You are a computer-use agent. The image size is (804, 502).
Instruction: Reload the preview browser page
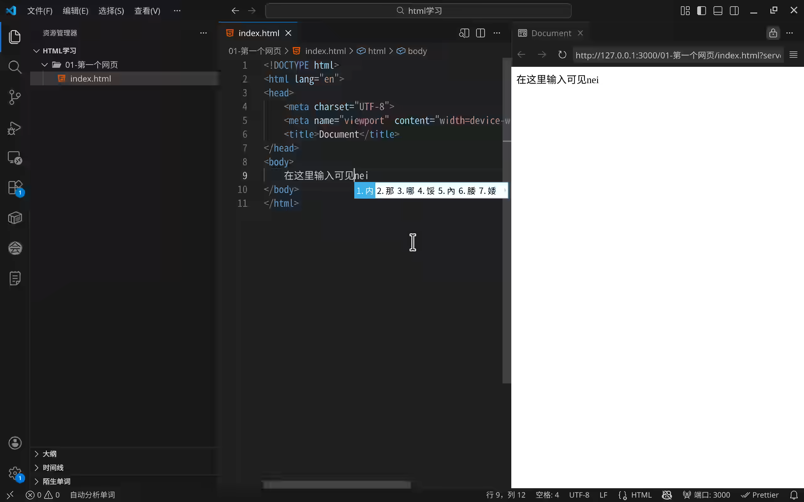[x=562, y=55]
